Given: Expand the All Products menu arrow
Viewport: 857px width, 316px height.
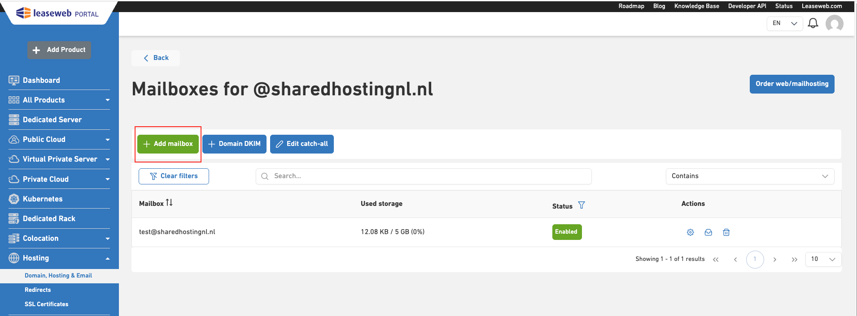Looking at the screenshot, I should (108, 100).
